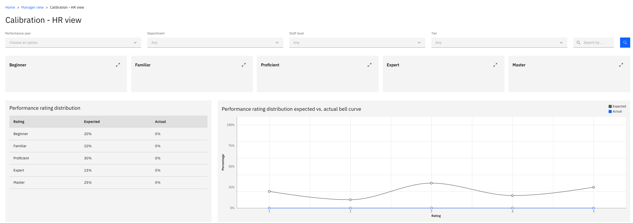The height and width of the screenshot is (223, 633).
Task: Click the 15% expected value for Expert
Action: 88,170
